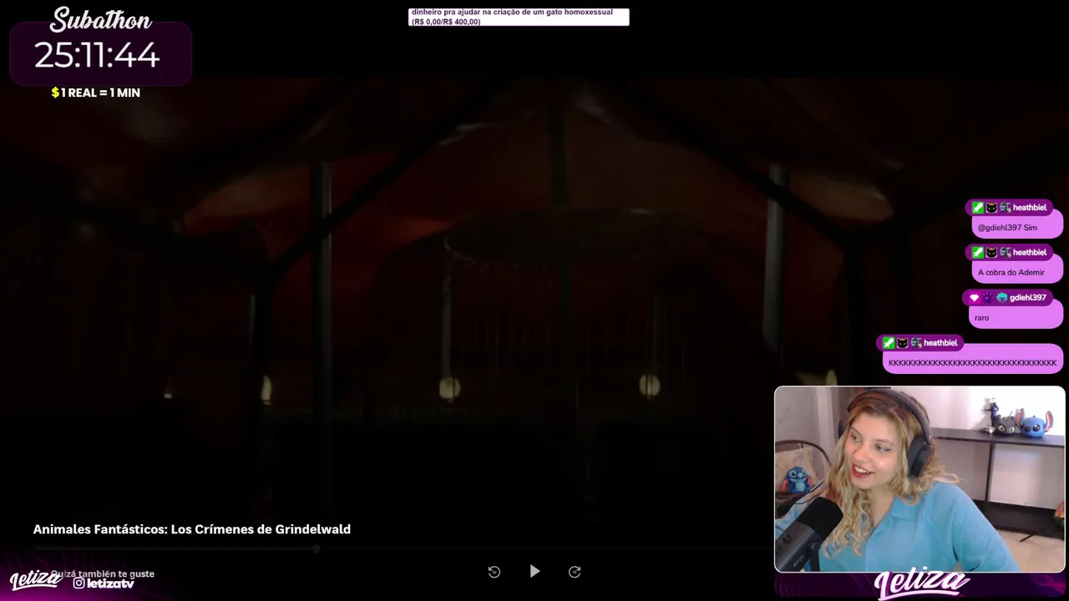Screen dimensions: 1069x601
Task: Click the '$1 REAL = 1 MIN' label
Action: [96, 93]
